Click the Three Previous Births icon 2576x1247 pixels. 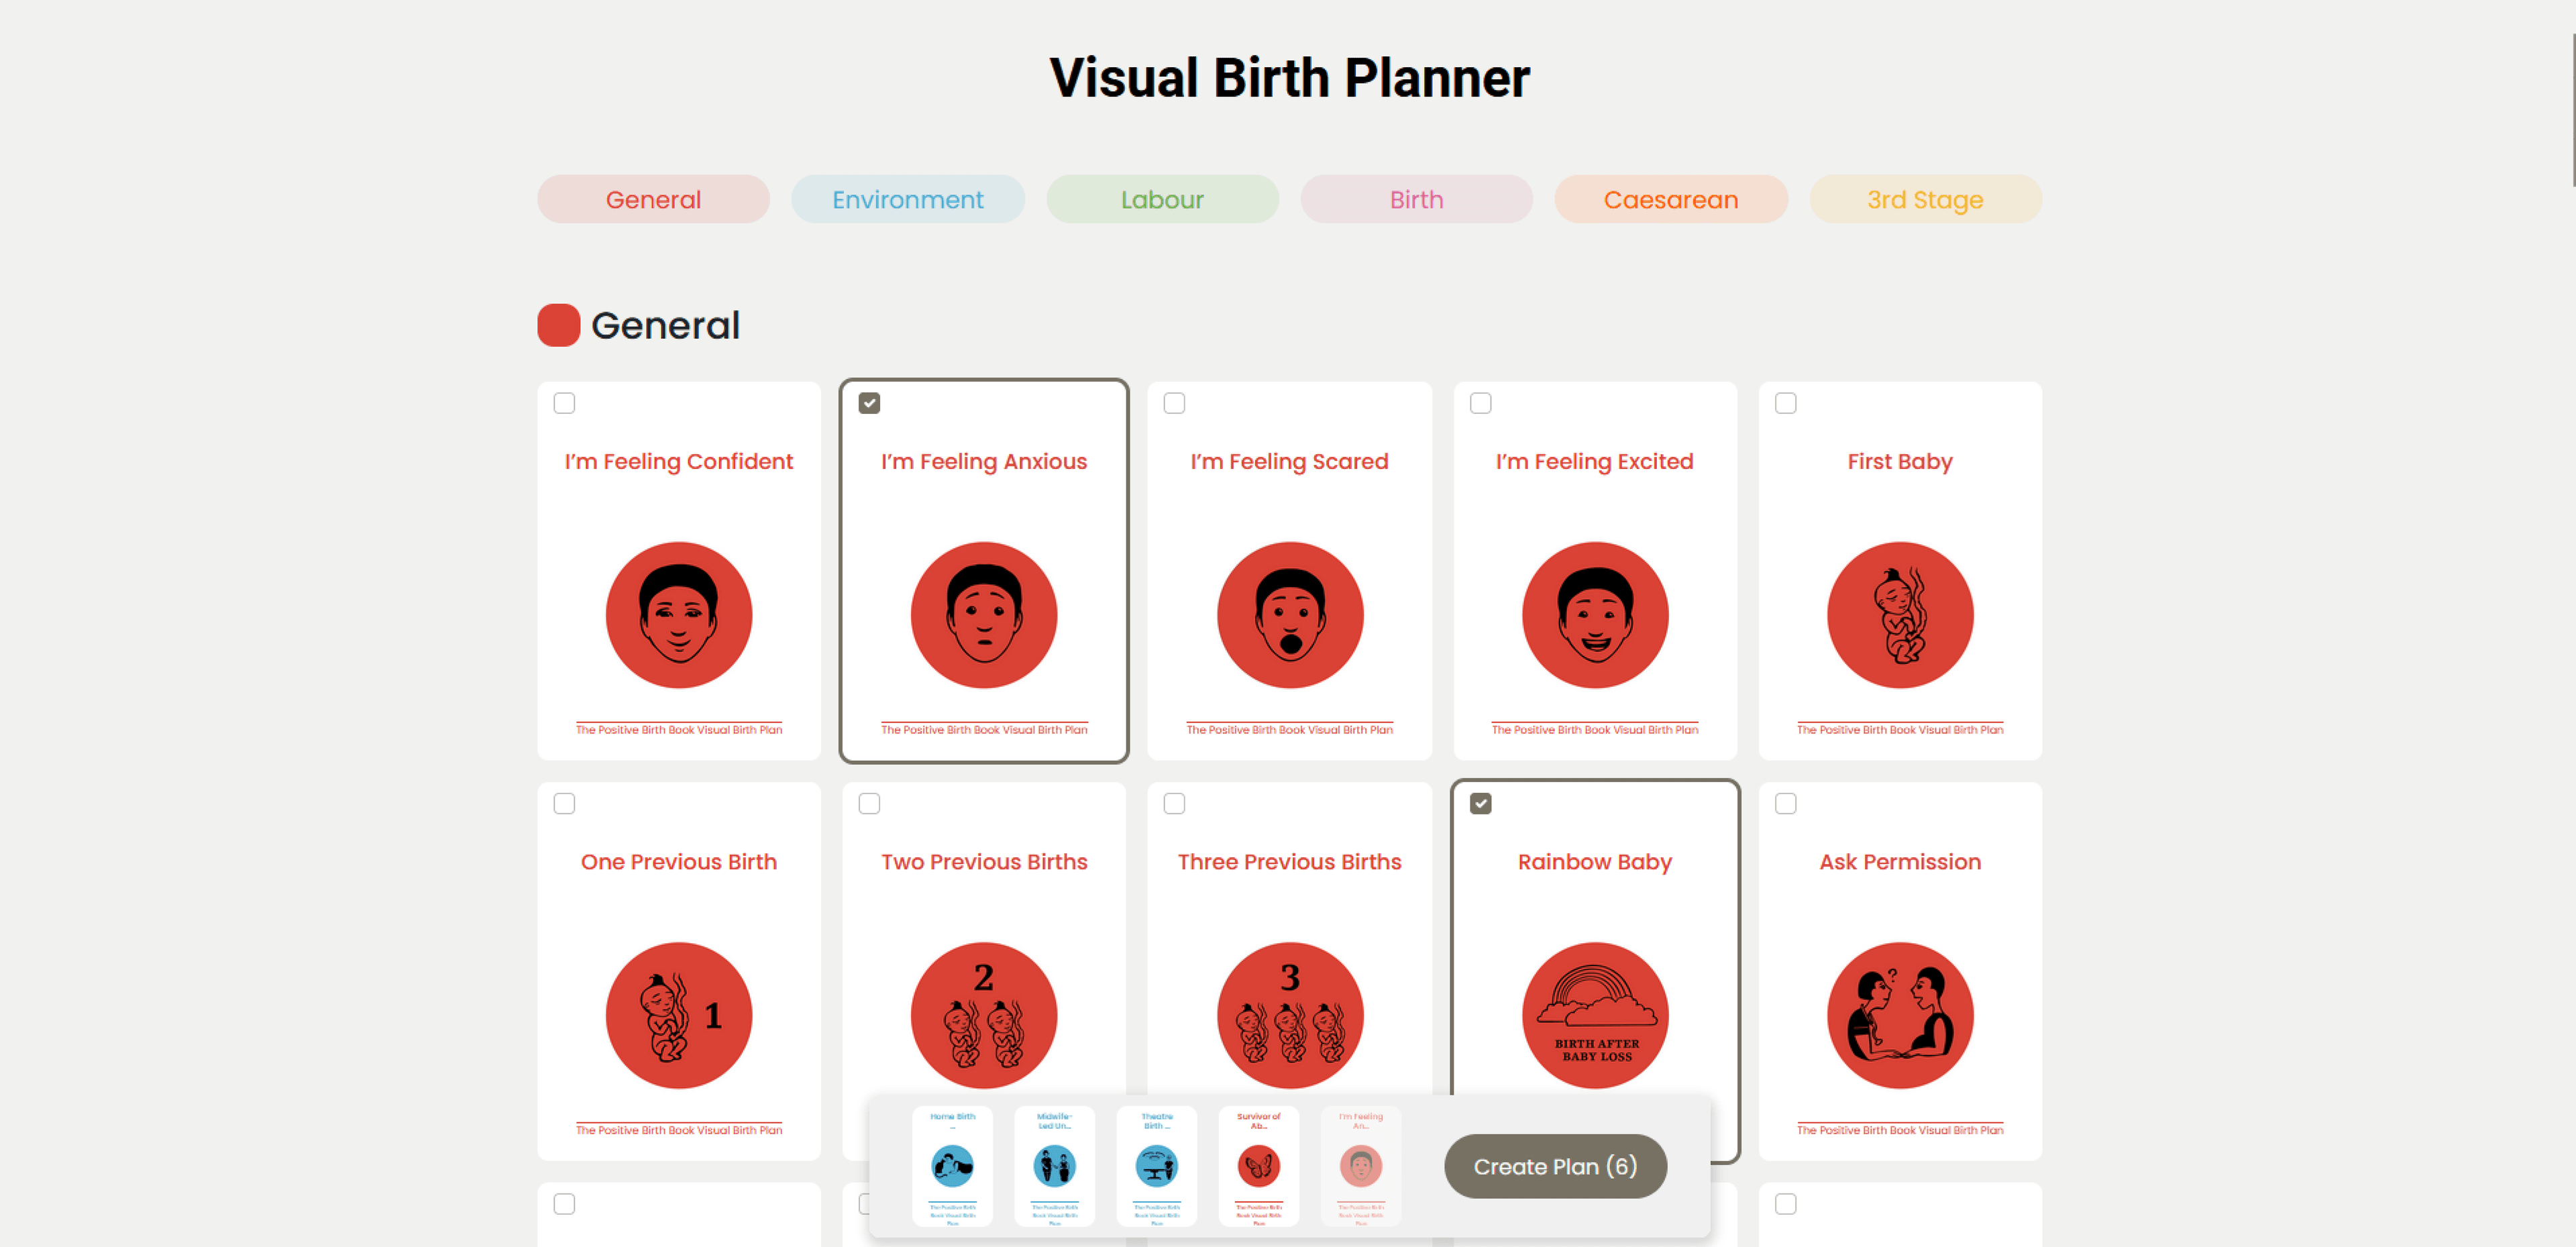tap(1289, 1015)
